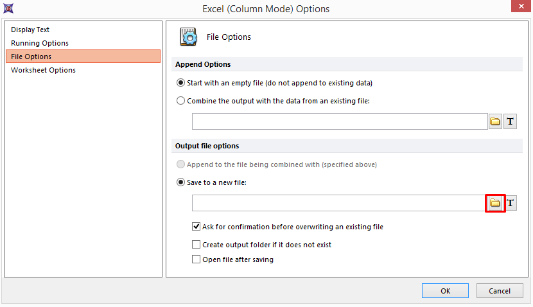Uncheck Ask for confirmation before overwriting
The width and height of the screenshot is (533, 307).
click(197, 227)
